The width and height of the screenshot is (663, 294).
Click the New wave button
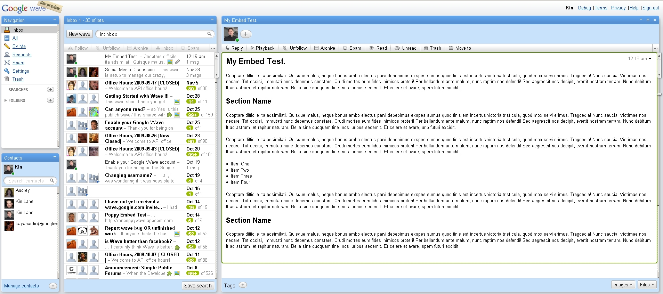pos(80,34)
